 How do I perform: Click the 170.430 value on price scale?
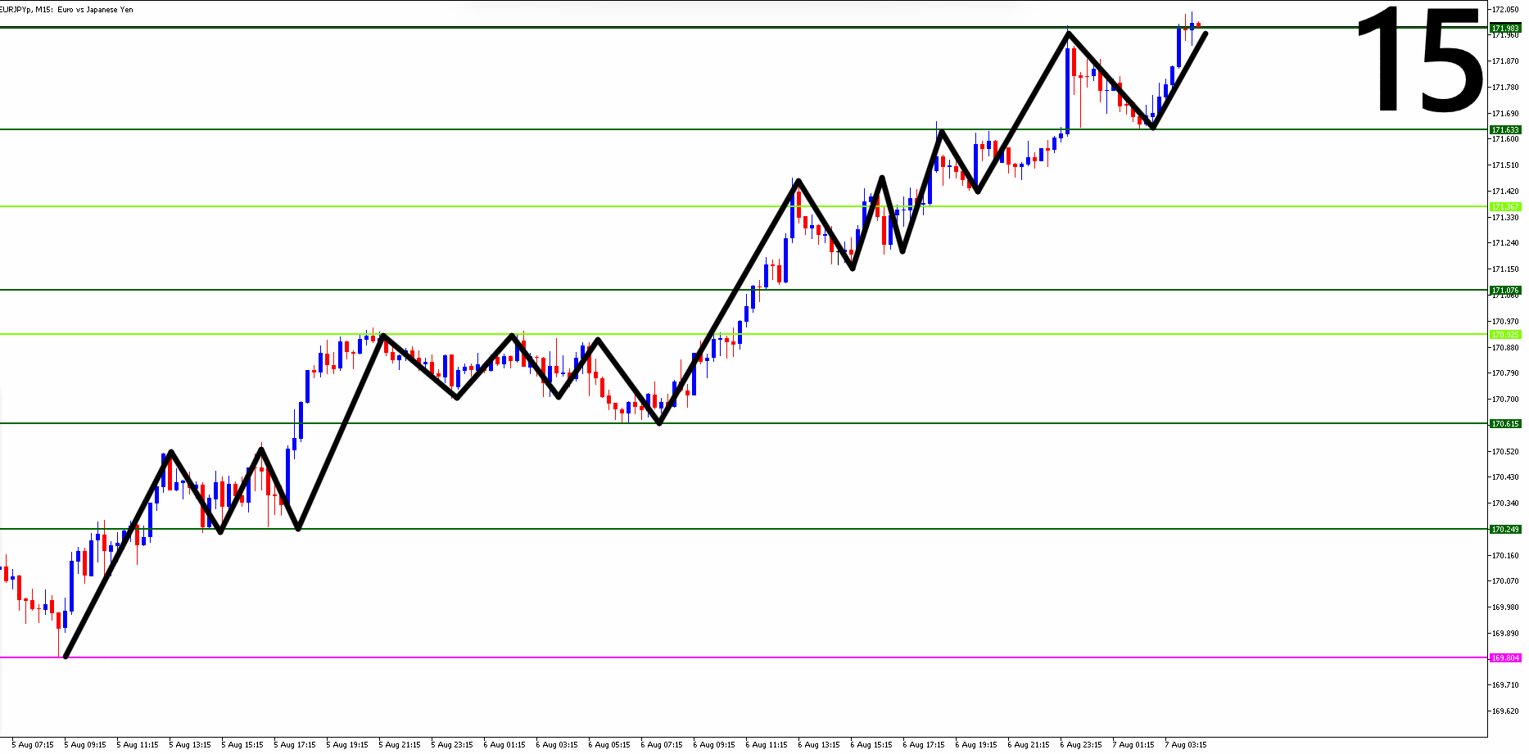coord(1507,477)
